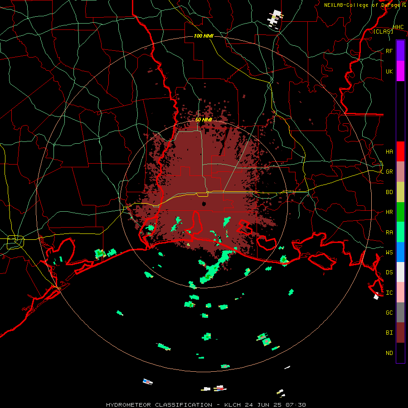This screenshot has width=408, height=408.
Task: Click the "HR" legend label
Action: (x=389, y=212)
